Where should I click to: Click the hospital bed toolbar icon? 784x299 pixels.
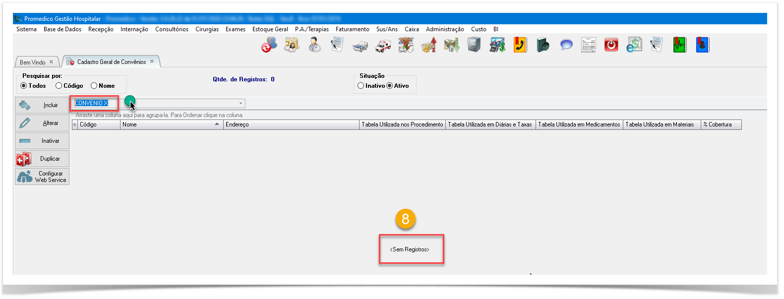click(x=360, y=46)
